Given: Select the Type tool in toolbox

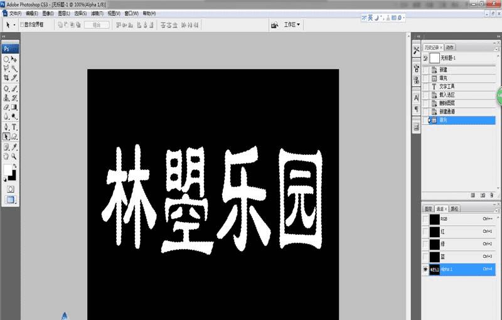Looking at the screenshot, I should [x=14, y=127].
